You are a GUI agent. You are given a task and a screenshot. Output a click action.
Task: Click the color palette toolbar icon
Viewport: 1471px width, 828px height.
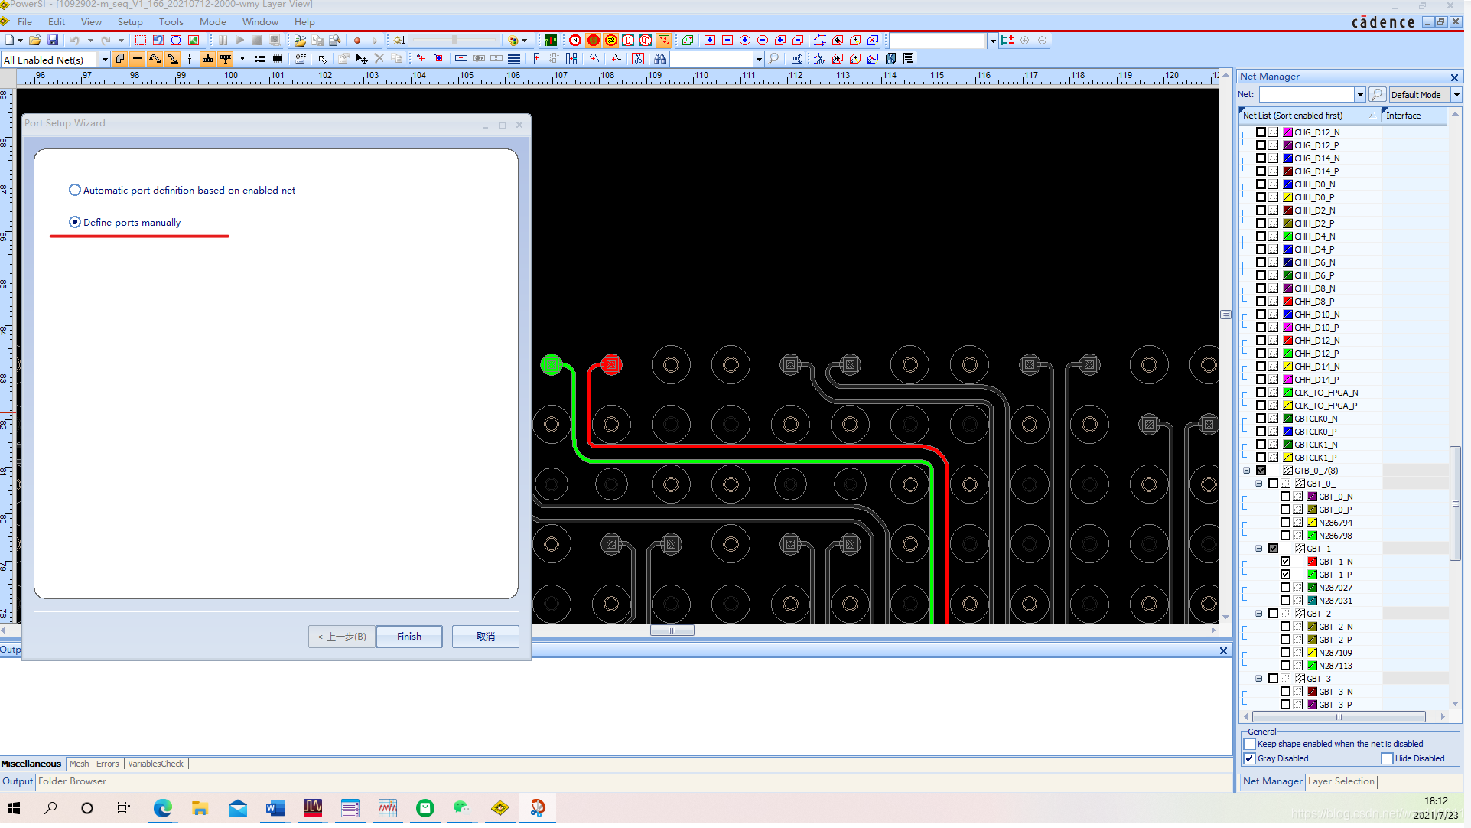point(514,40)
